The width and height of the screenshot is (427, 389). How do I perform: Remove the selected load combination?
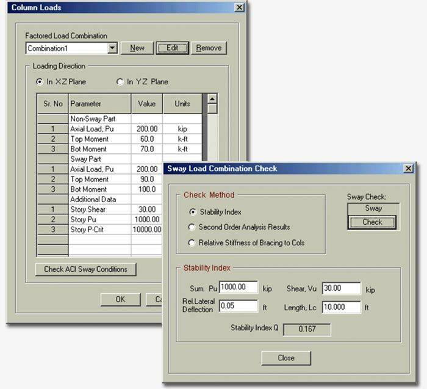[209, 48]
